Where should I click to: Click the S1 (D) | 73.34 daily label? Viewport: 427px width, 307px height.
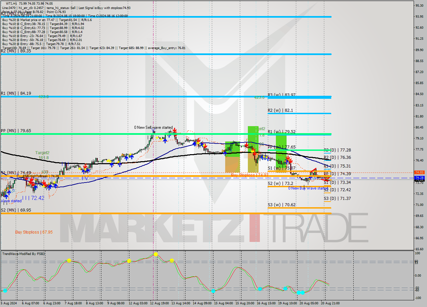point(337,183)
